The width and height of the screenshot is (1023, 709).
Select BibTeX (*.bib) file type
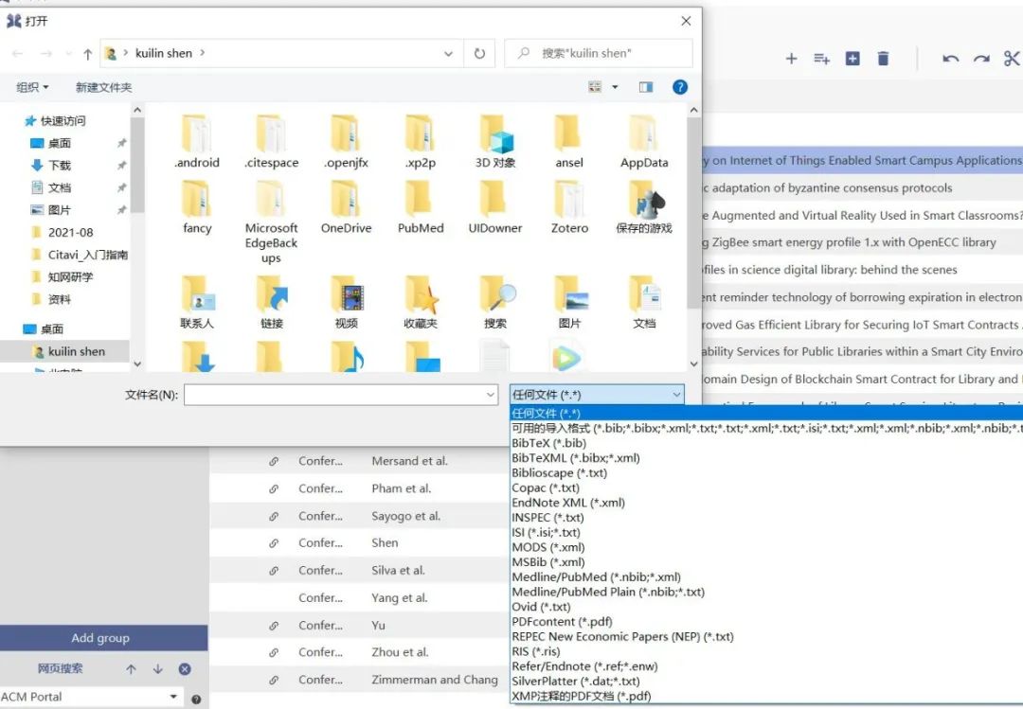point(548,443)
